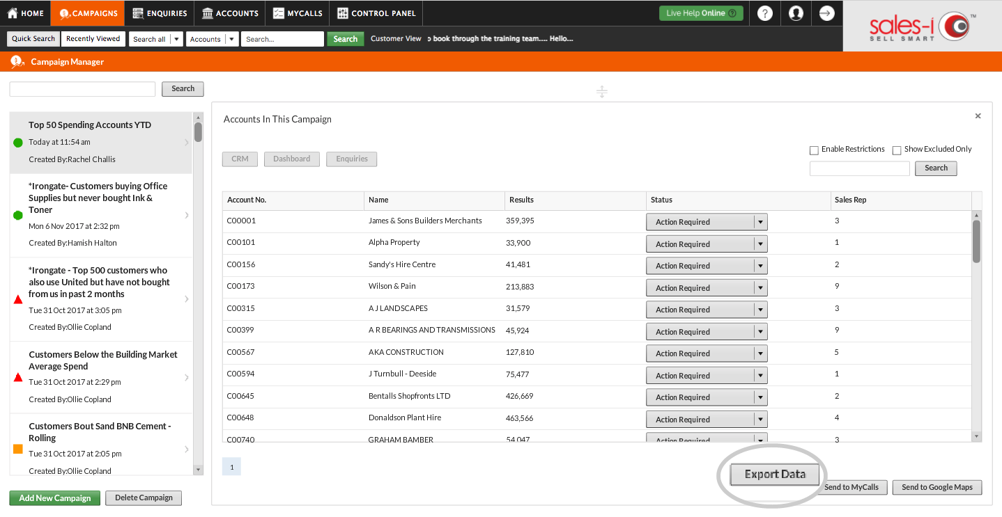
Task: Click red triangle for Irongate Top 500 customers campaign
Action: (x=18, y=299)
